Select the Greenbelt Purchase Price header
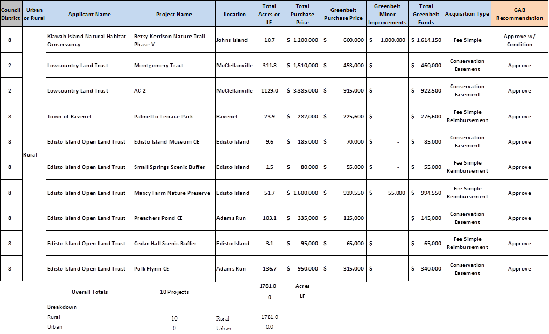 [x=343, y=14]
